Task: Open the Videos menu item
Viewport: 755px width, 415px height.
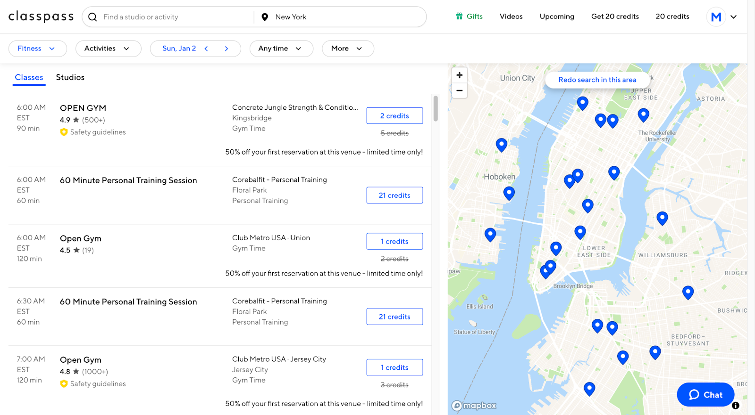Action: 511,16
